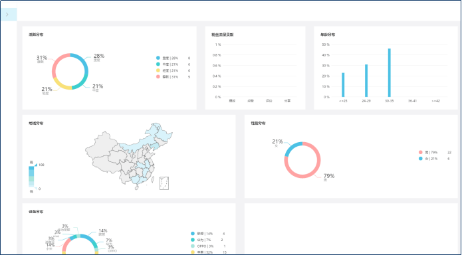Click the top handle labeled 100 on map scale
The height and width of the screenshot is (255, 462).
[x=36, y=165]
